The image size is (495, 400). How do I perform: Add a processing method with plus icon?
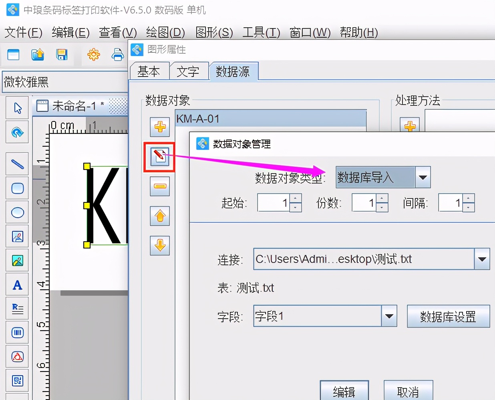point(410,125)
